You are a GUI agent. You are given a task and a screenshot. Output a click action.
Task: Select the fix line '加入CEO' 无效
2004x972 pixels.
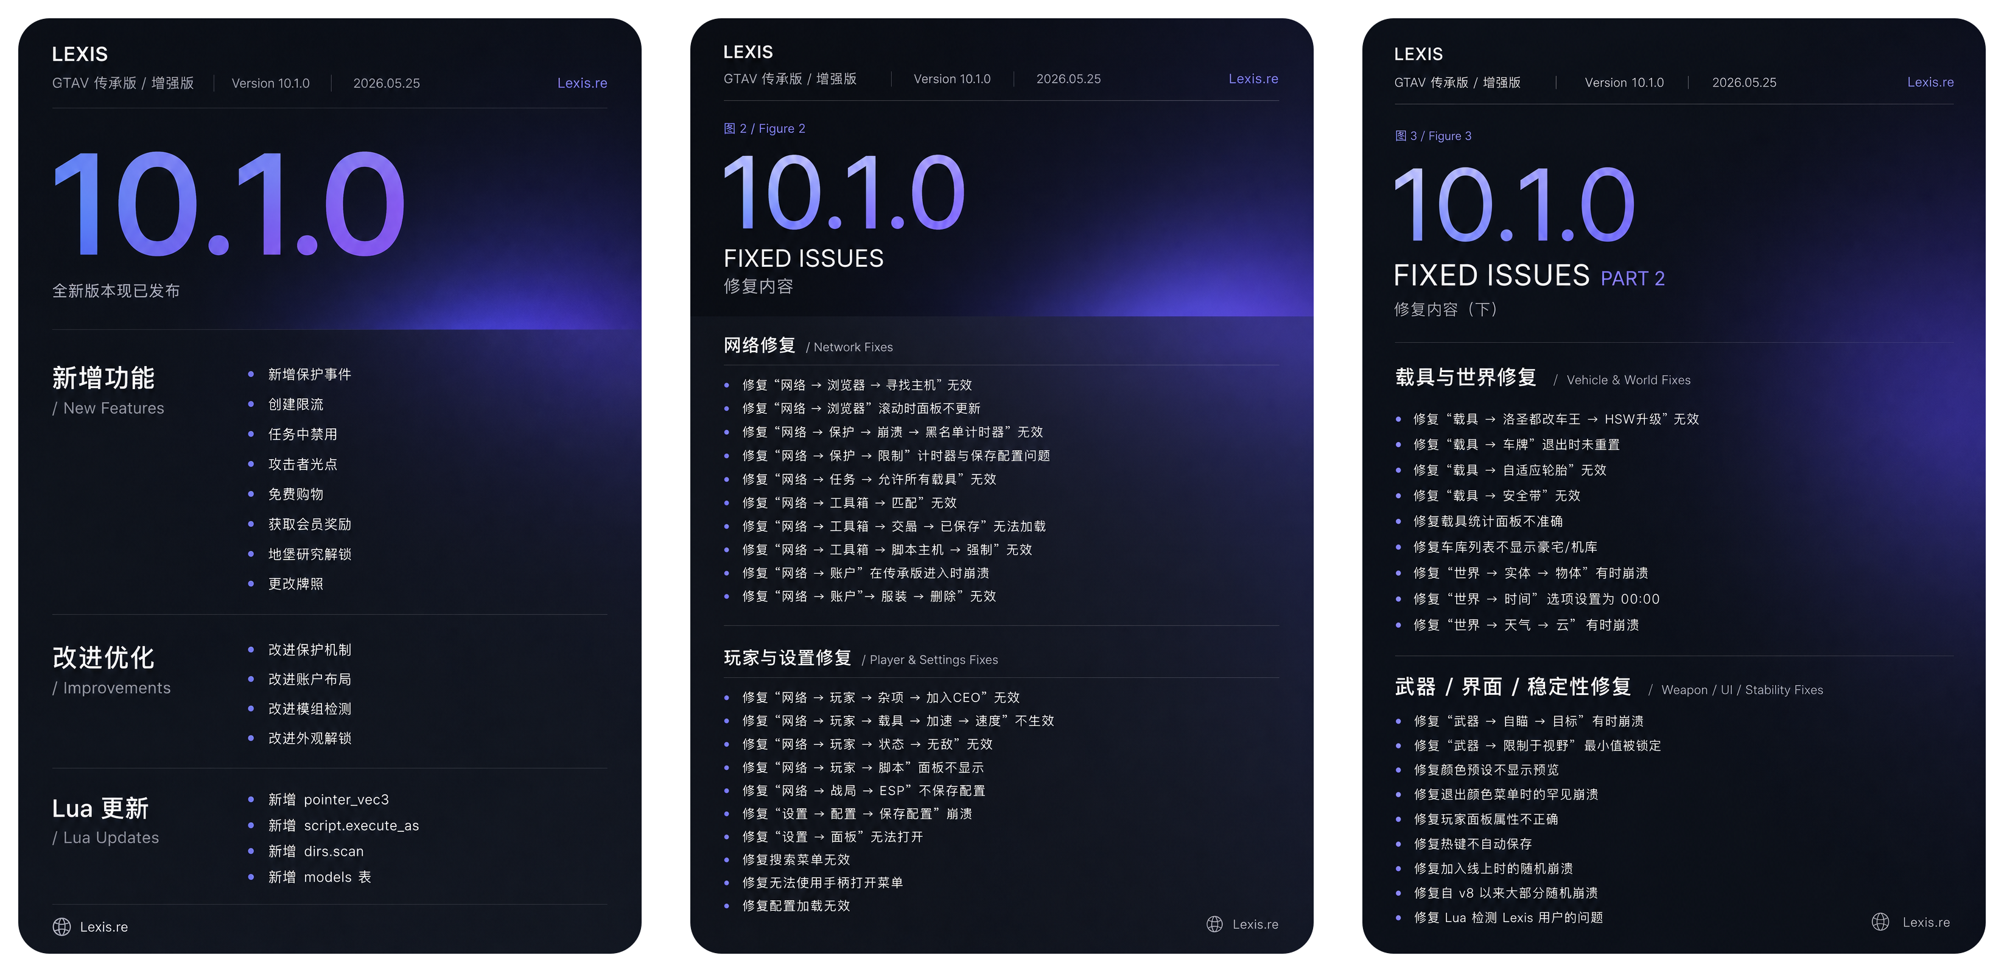click(881, 698)
